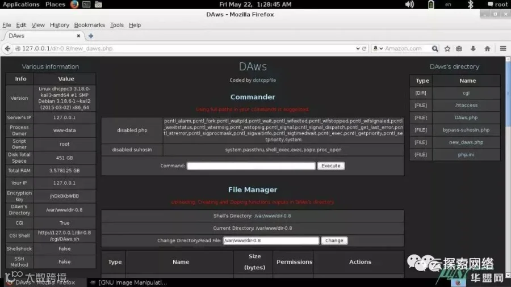
Task: Open the History menu in Firefox
Action: [x=59, y=25]
